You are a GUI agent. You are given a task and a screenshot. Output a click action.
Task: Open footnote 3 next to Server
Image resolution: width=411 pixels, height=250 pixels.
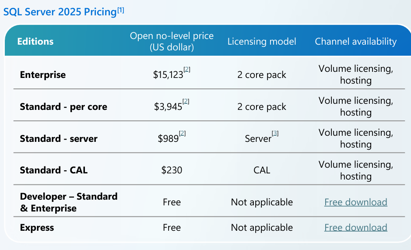275,133
